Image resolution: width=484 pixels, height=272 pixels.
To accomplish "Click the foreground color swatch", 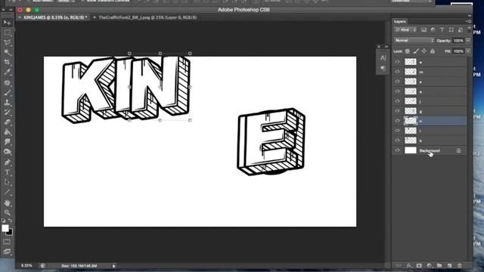I will tap(5, 228).
